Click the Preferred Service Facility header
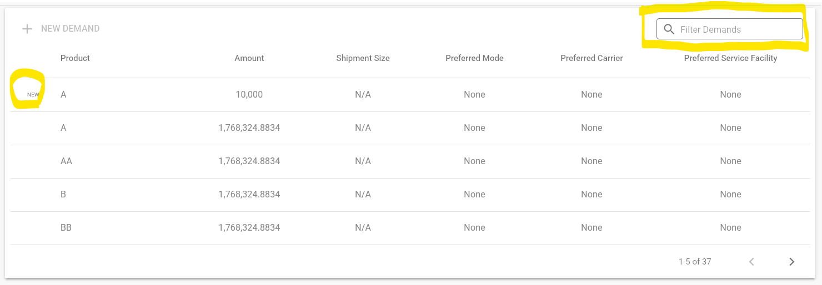 tap(730, 58)
